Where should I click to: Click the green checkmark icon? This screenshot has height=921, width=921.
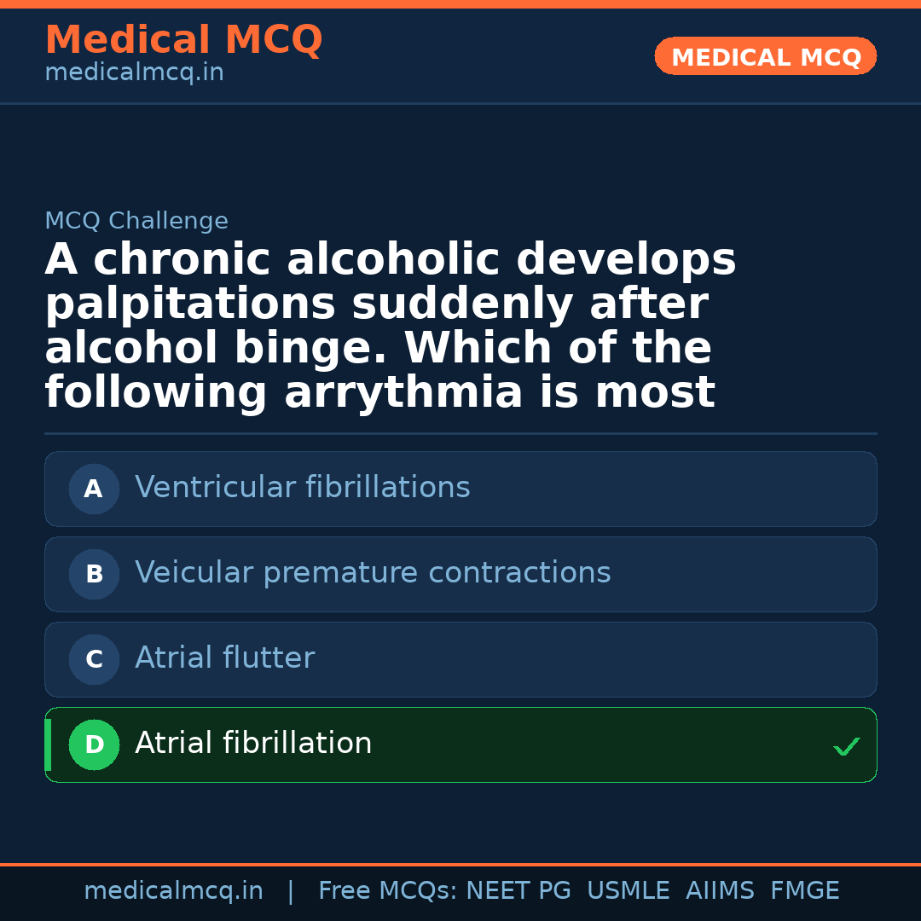coord(846,747)
